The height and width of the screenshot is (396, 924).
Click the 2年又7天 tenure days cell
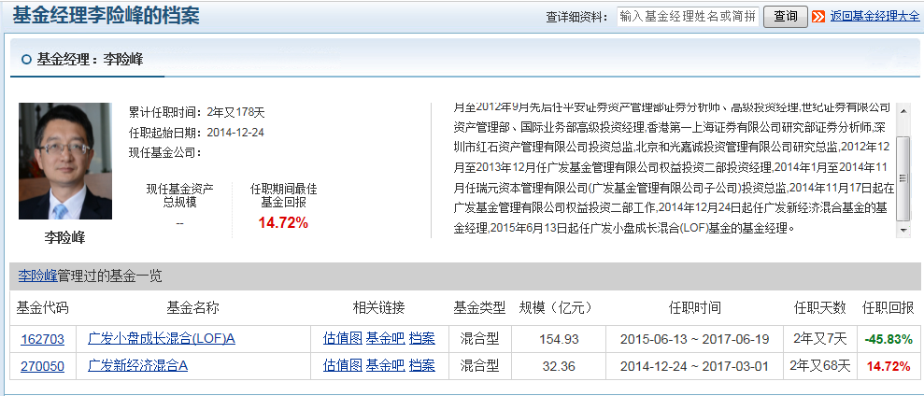click(x=820, y=339)
